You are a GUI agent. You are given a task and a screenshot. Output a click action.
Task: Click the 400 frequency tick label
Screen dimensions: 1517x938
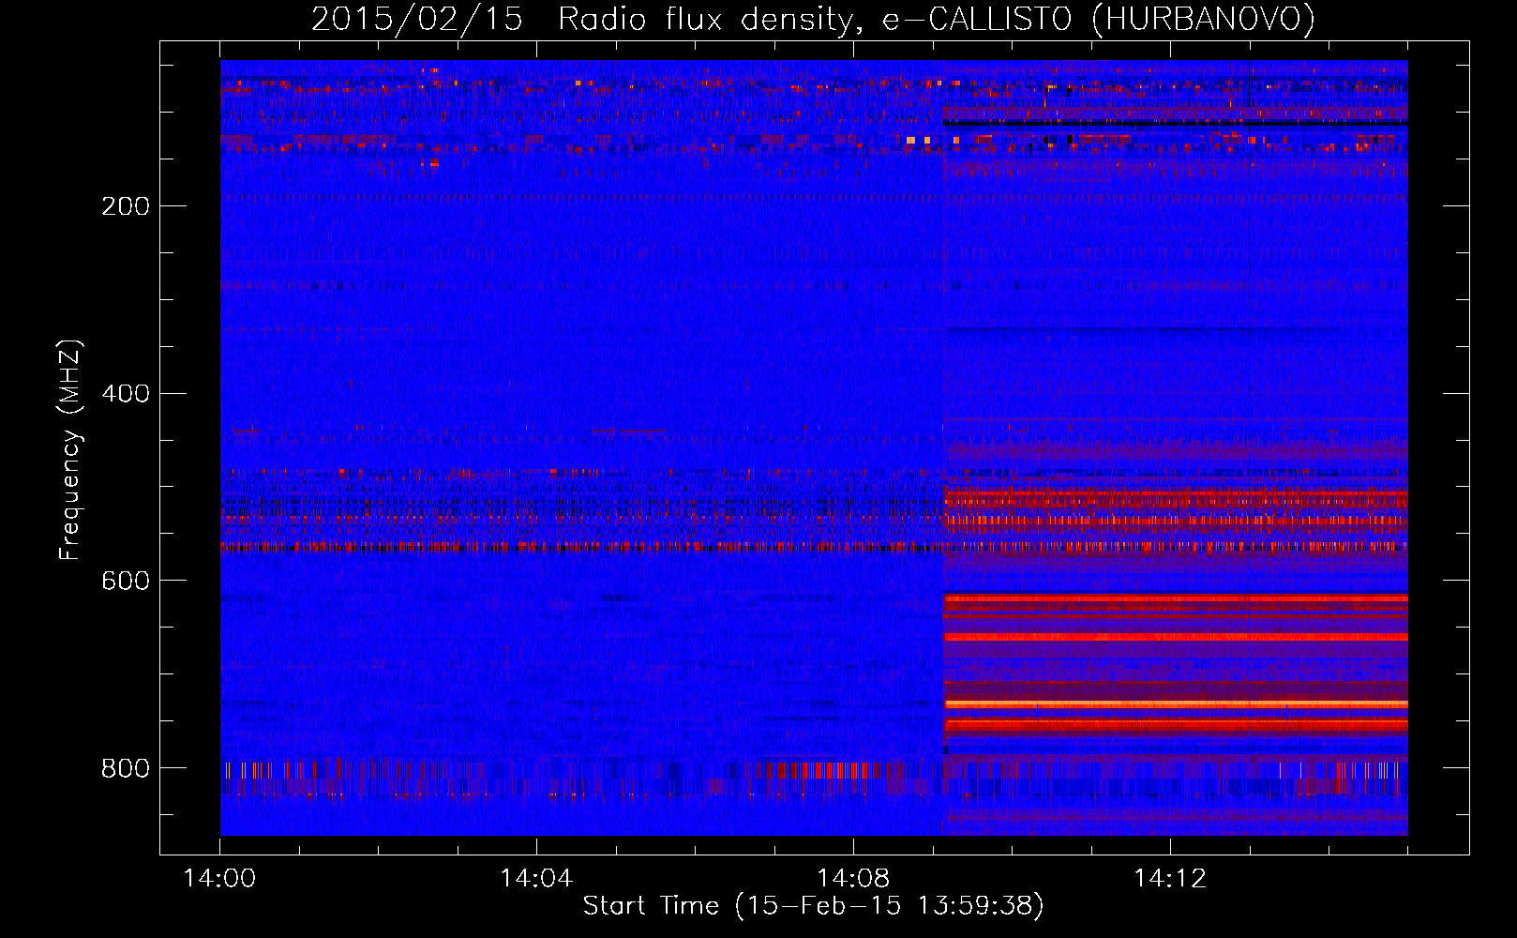pos(126,394)
